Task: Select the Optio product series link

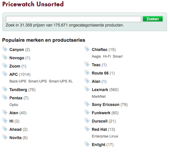Action: (14, 105)
